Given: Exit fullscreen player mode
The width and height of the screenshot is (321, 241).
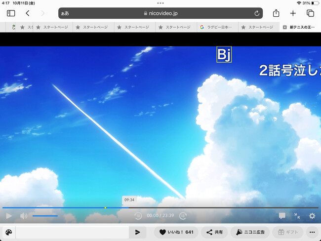Looking at the screenshot, I should click(x=297, y=216).
